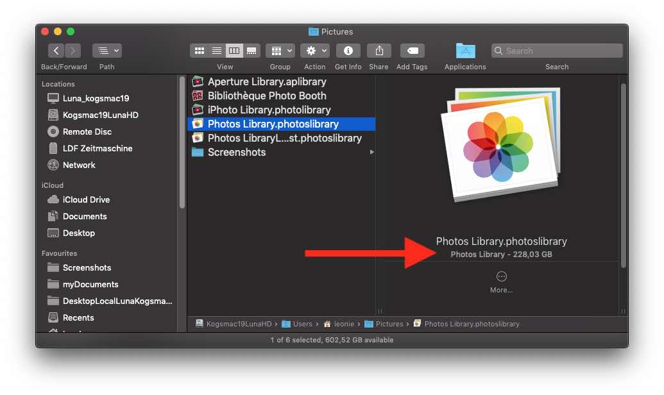Click the Get Info button
The width and height of the screenshot is (664, 395).
[x=348, y=51]
